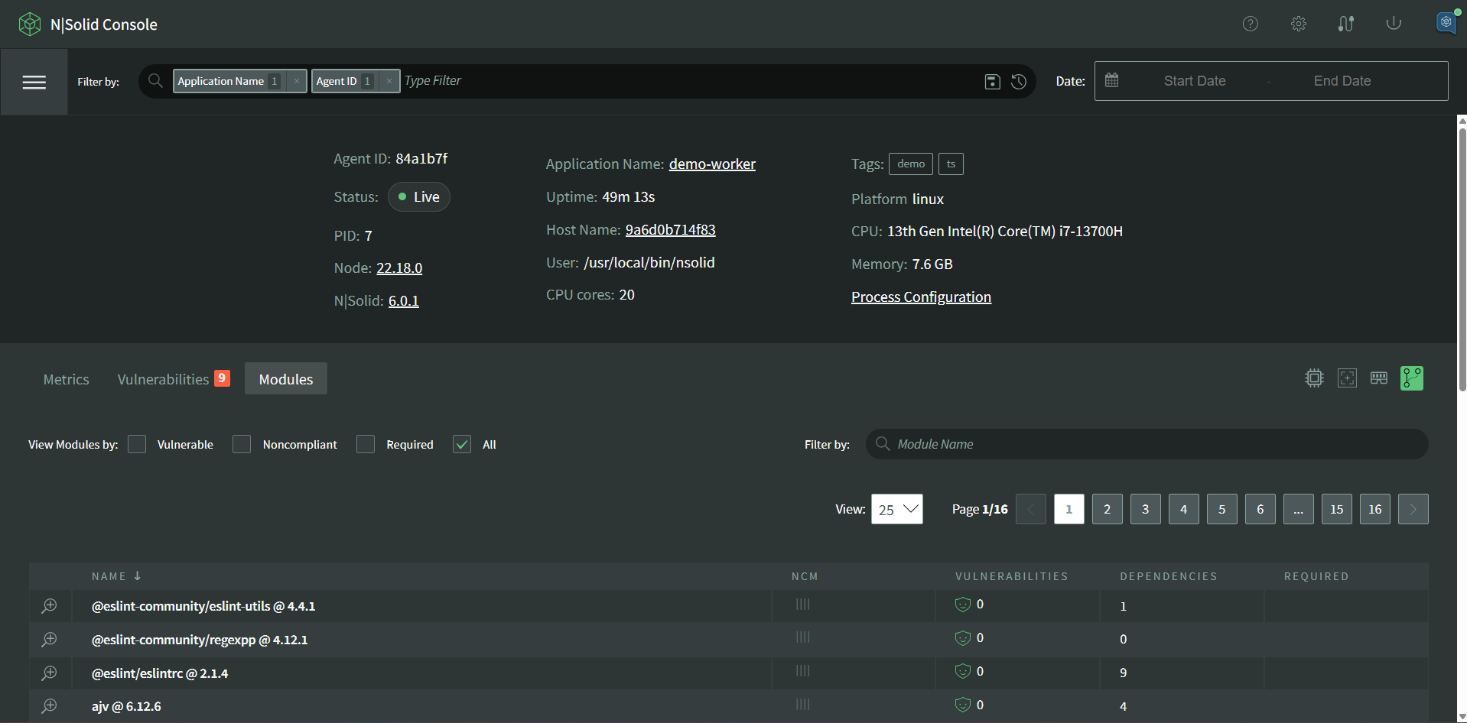Open the memory view icon near Modules
Screen dimensions: 1467x723
1379,378
